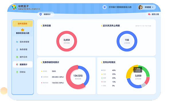Click the yellow legend dot beside 500G

[x=42, y=71]
